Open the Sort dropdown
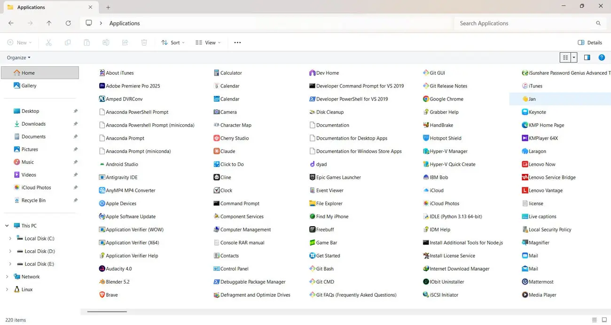611x325 pixels. tap(173, 42)
